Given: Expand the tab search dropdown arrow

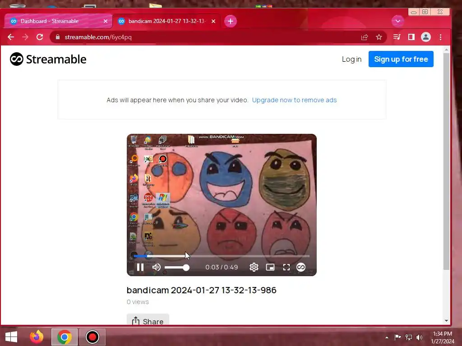Looking at the screenshot, I should 398,21.
